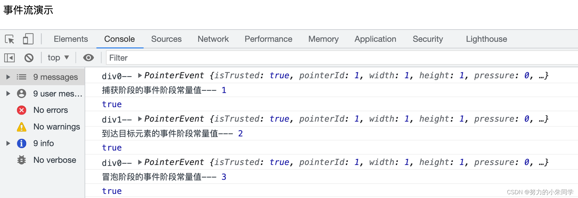Toggle the console sidebar panel icon
Image resolution: width=578 pixels, height=198 pixels.
click(9, 58)
